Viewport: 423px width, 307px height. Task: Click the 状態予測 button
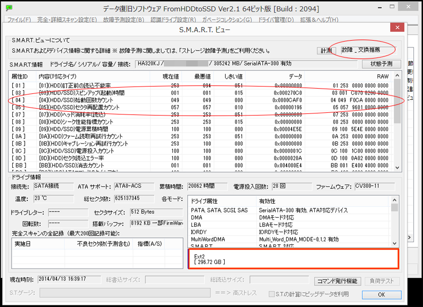[381, 64]
